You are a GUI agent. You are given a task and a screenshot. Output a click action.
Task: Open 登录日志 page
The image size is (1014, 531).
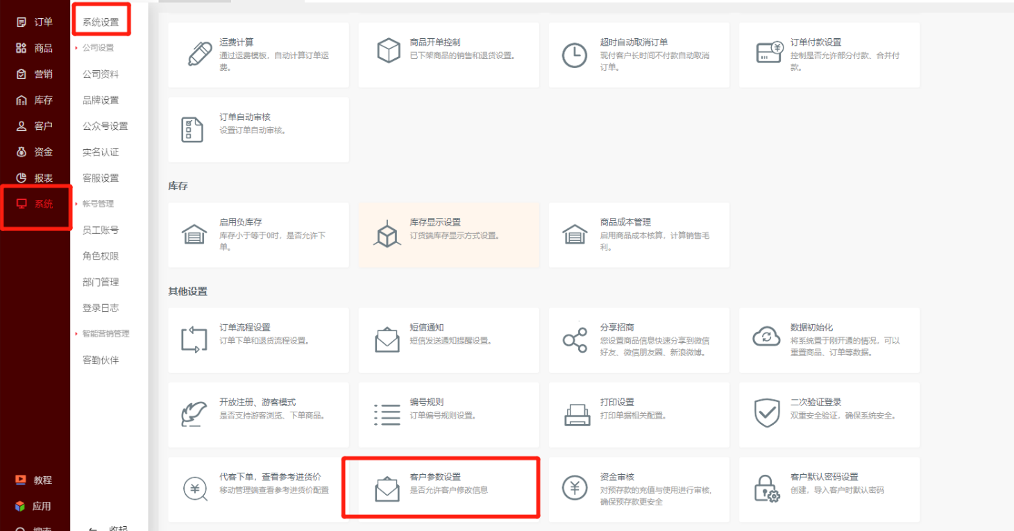(101, 307)
